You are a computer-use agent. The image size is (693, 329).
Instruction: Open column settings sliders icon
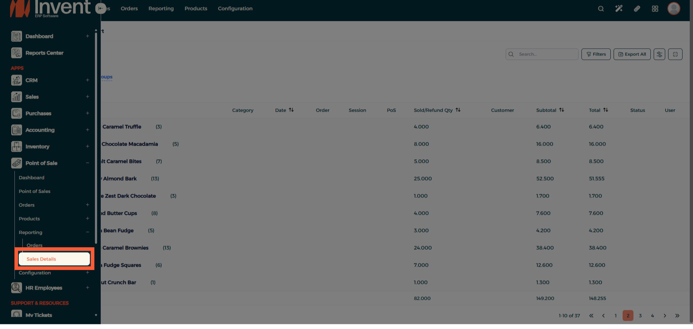pos(659,54)
